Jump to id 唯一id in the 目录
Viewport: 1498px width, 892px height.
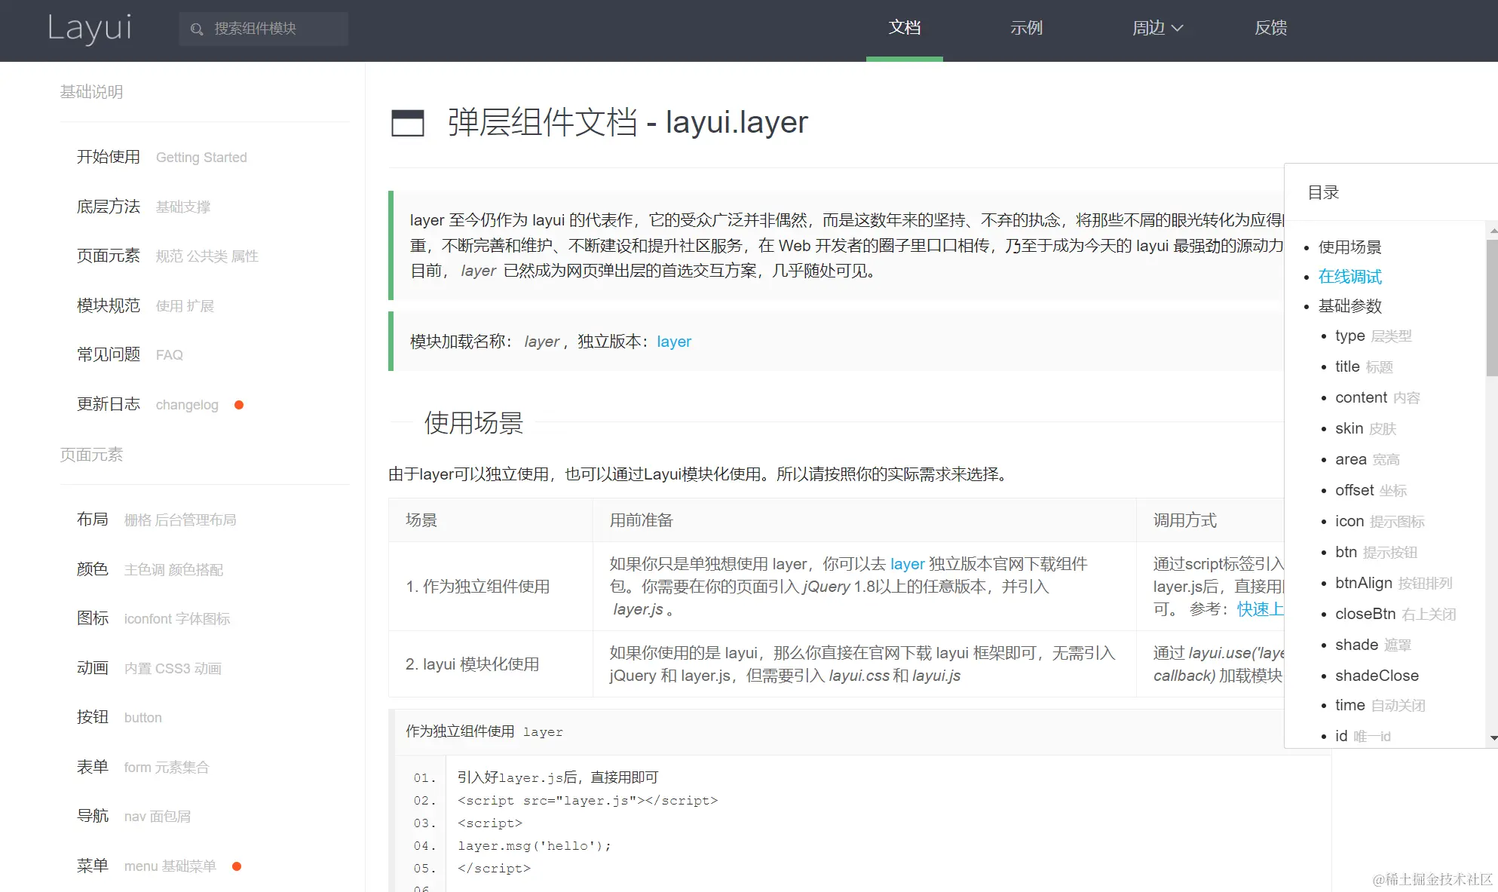click(1363, 736)
